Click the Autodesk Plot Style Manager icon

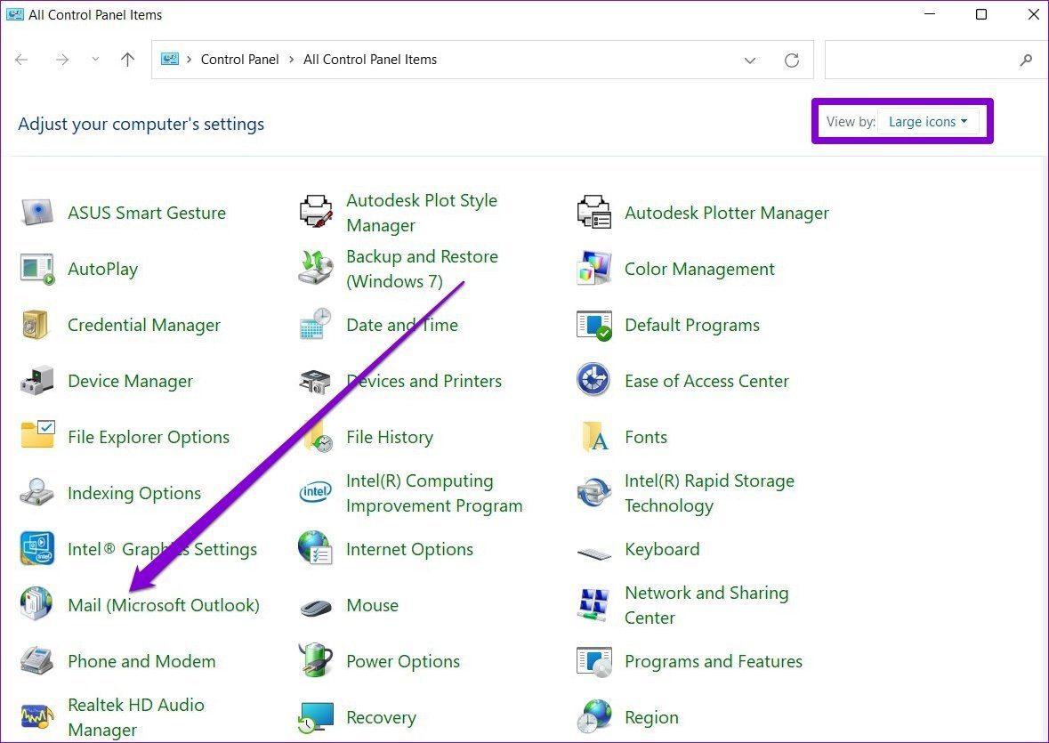316,213
